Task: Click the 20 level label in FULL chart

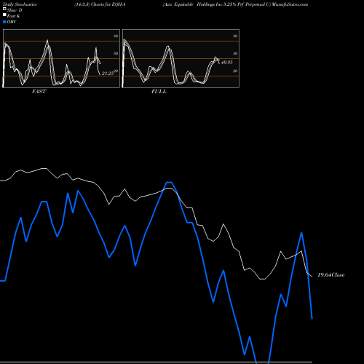Action: point(235,71)
